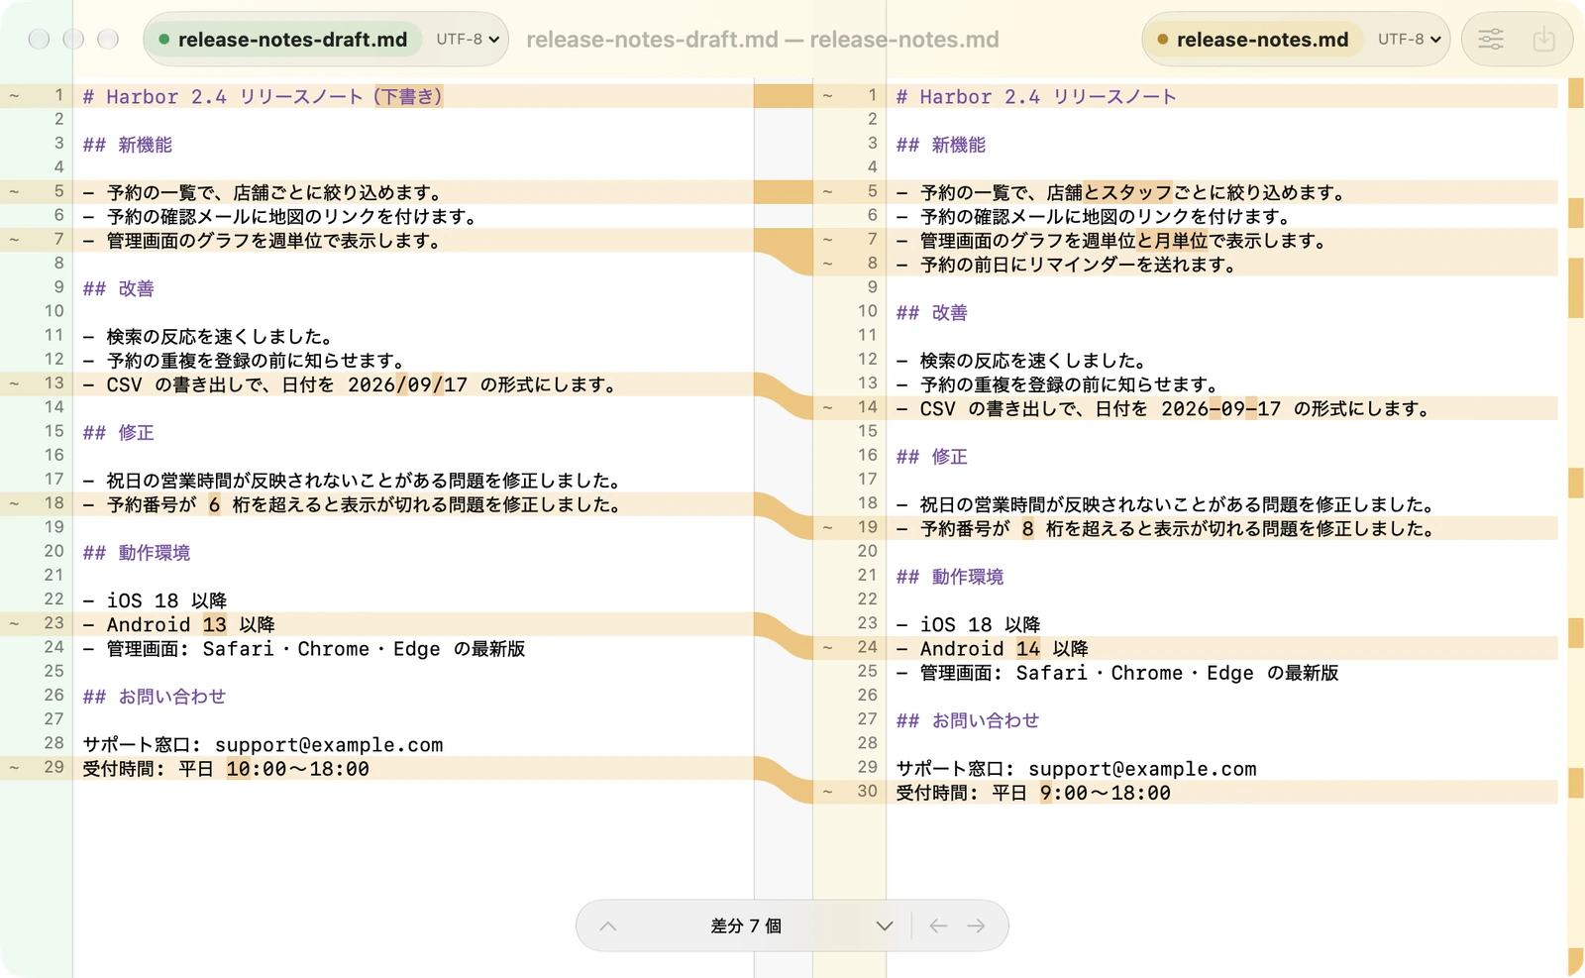Click right line サポート窓口: support@example.com

click(x=1076, y=769)
